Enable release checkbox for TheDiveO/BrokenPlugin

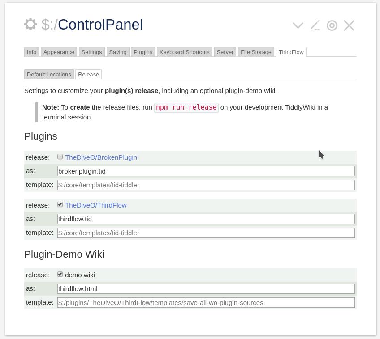click(60, 157)
